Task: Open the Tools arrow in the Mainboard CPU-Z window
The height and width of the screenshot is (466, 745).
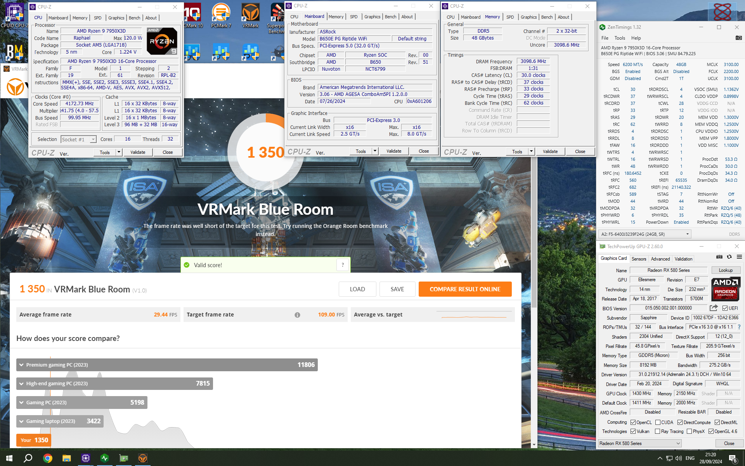Action: [x=375, y=151]
